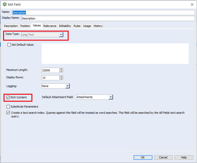Close the Edit Field dialog
This screenshot has width=197, height=163.
pos(192,4)
